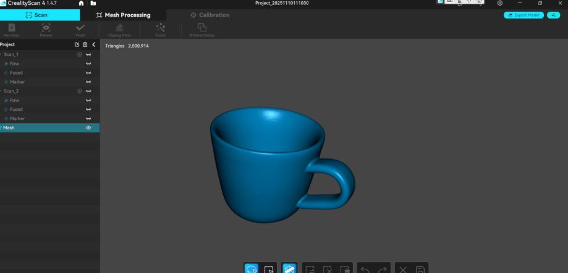Click the undo arrow in bottom toolbar
This screenshot has height=273, width=568.
(x=365, y=269)
